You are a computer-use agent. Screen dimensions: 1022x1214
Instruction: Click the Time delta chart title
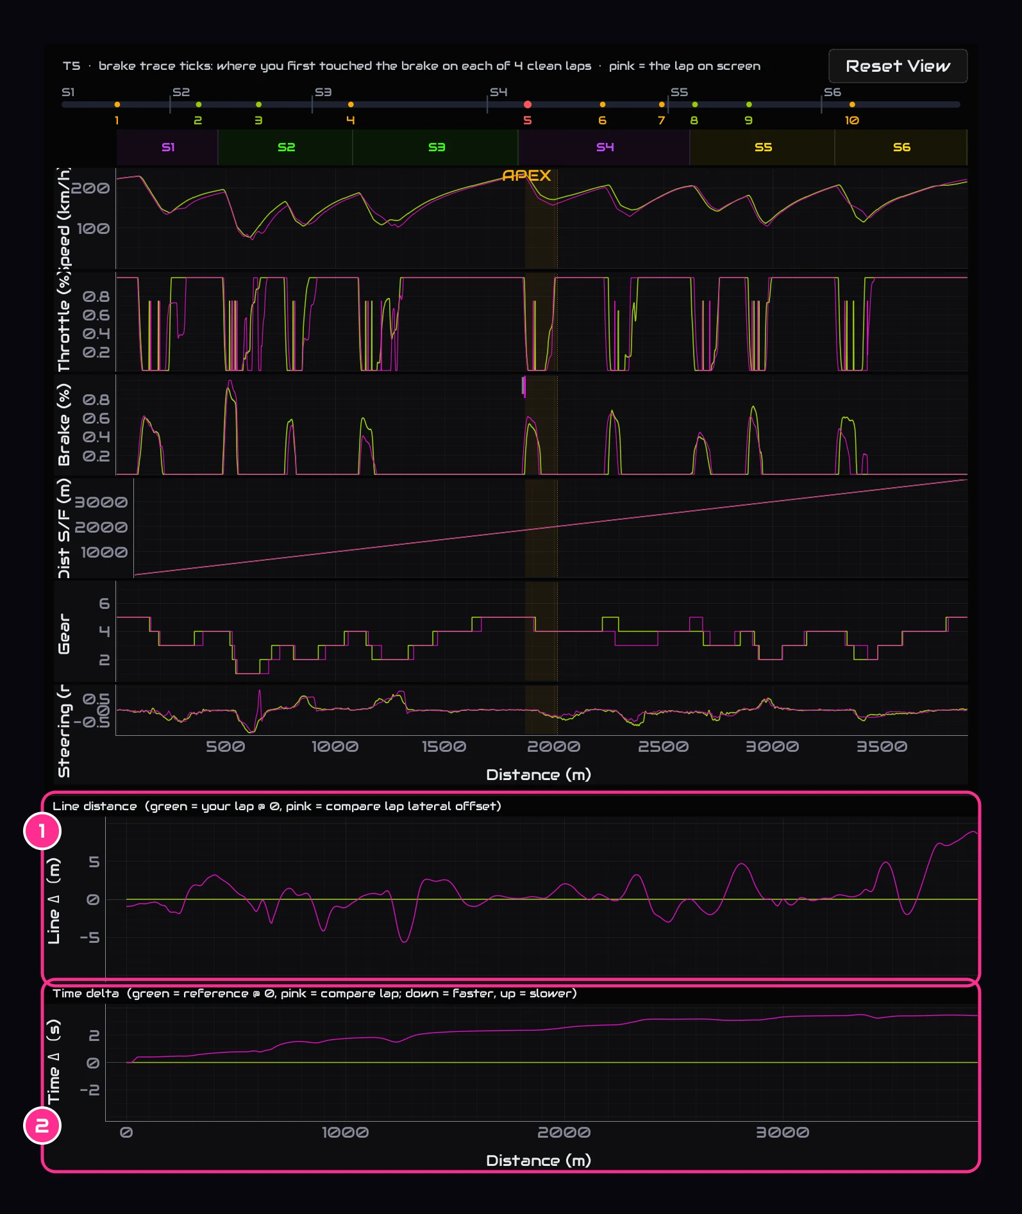[x=314, y=994]
